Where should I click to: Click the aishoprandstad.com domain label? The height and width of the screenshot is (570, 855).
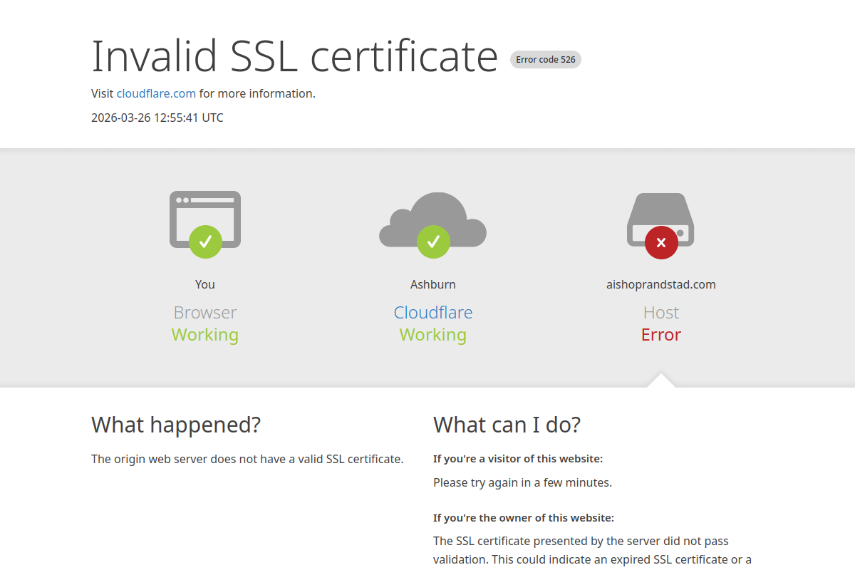tap(660, 284)
